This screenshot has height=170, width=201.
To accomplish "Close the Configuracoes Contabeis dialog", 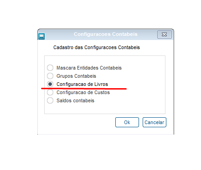I will pyautogui.click(x=165, y=35).
